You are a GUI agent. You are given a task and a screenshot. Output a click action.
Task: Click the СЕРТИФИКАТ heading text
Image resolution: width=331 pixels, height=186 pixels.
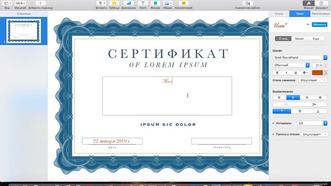click(168, 54)
